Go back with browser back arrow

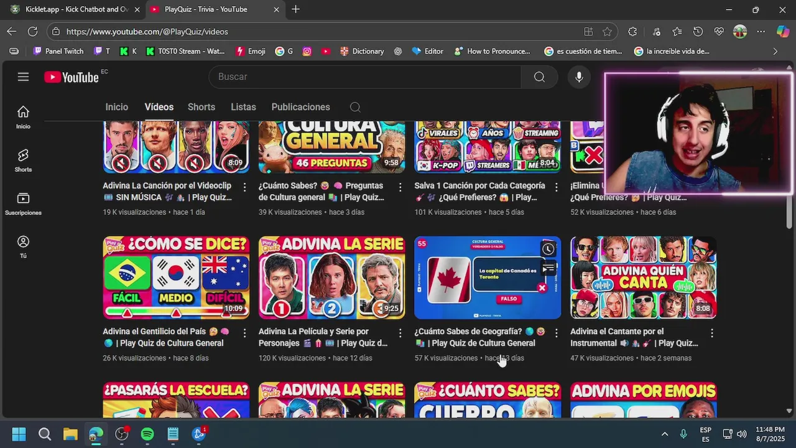[x=12, y=31]
